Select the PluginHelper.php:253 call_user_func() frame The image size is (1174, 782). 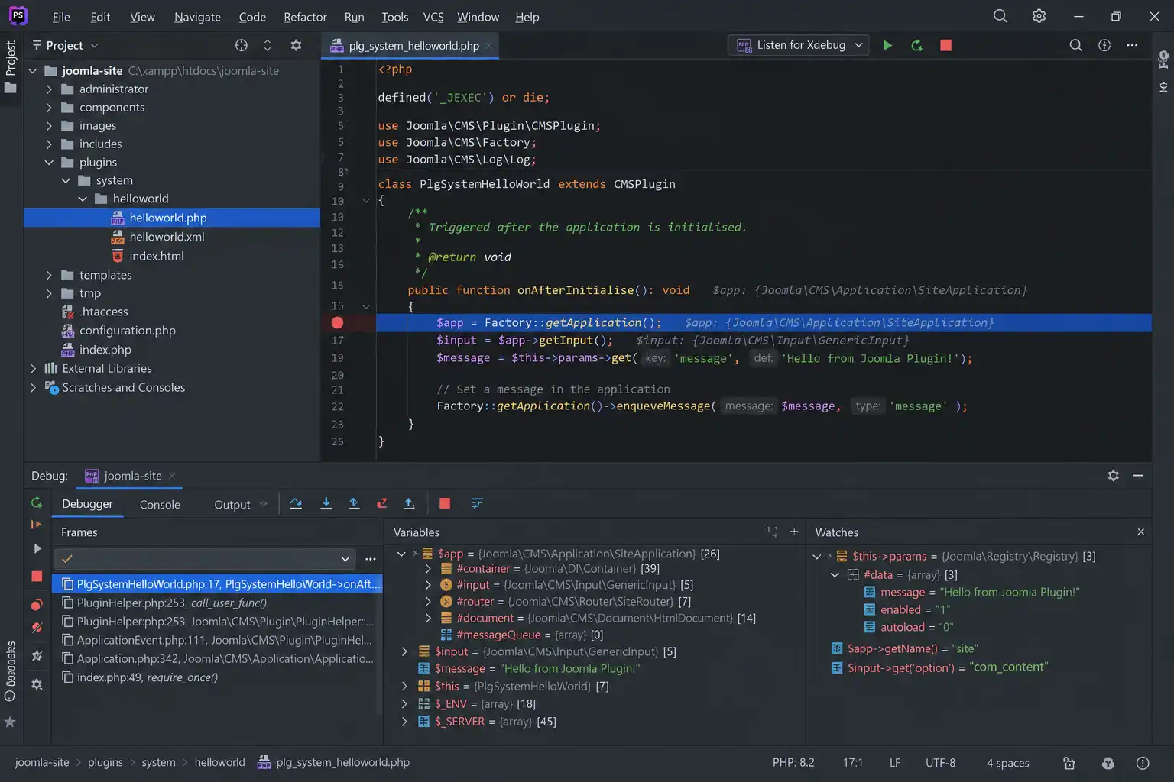tap(217, 603)
